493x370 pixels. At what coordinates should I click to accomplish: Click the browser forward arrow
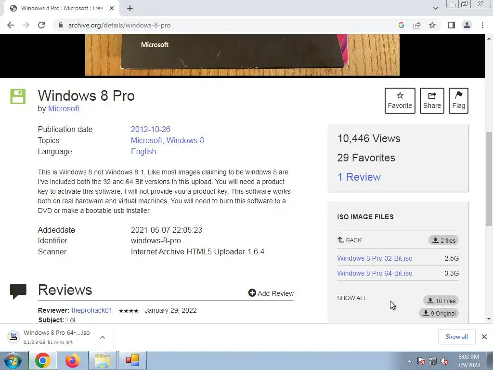tap(26, 25)
